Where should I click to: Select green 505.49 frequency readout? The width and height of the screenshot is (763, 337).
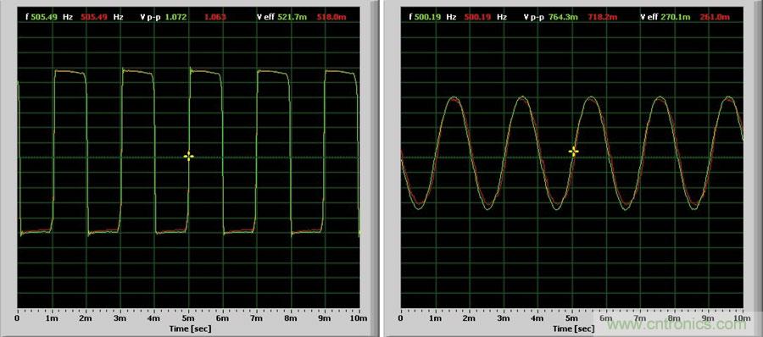coord(44,17)
